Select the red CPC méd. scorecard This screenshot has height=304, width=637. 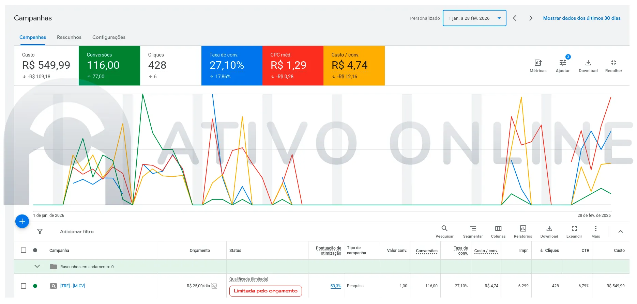tap(293, 66)
